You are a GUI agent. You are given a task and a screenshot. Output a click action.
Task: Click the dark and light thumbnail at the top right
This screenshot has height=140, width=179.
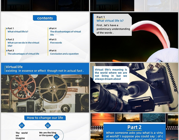[134, 6]
